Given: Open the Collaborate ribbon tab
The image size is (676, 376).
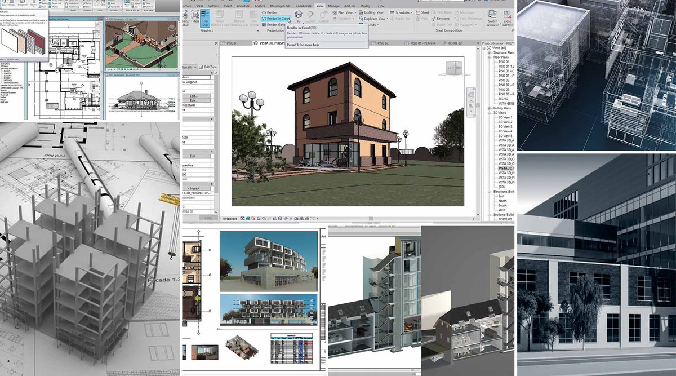Looking at the screenshot, I should [x=303, y=6].
